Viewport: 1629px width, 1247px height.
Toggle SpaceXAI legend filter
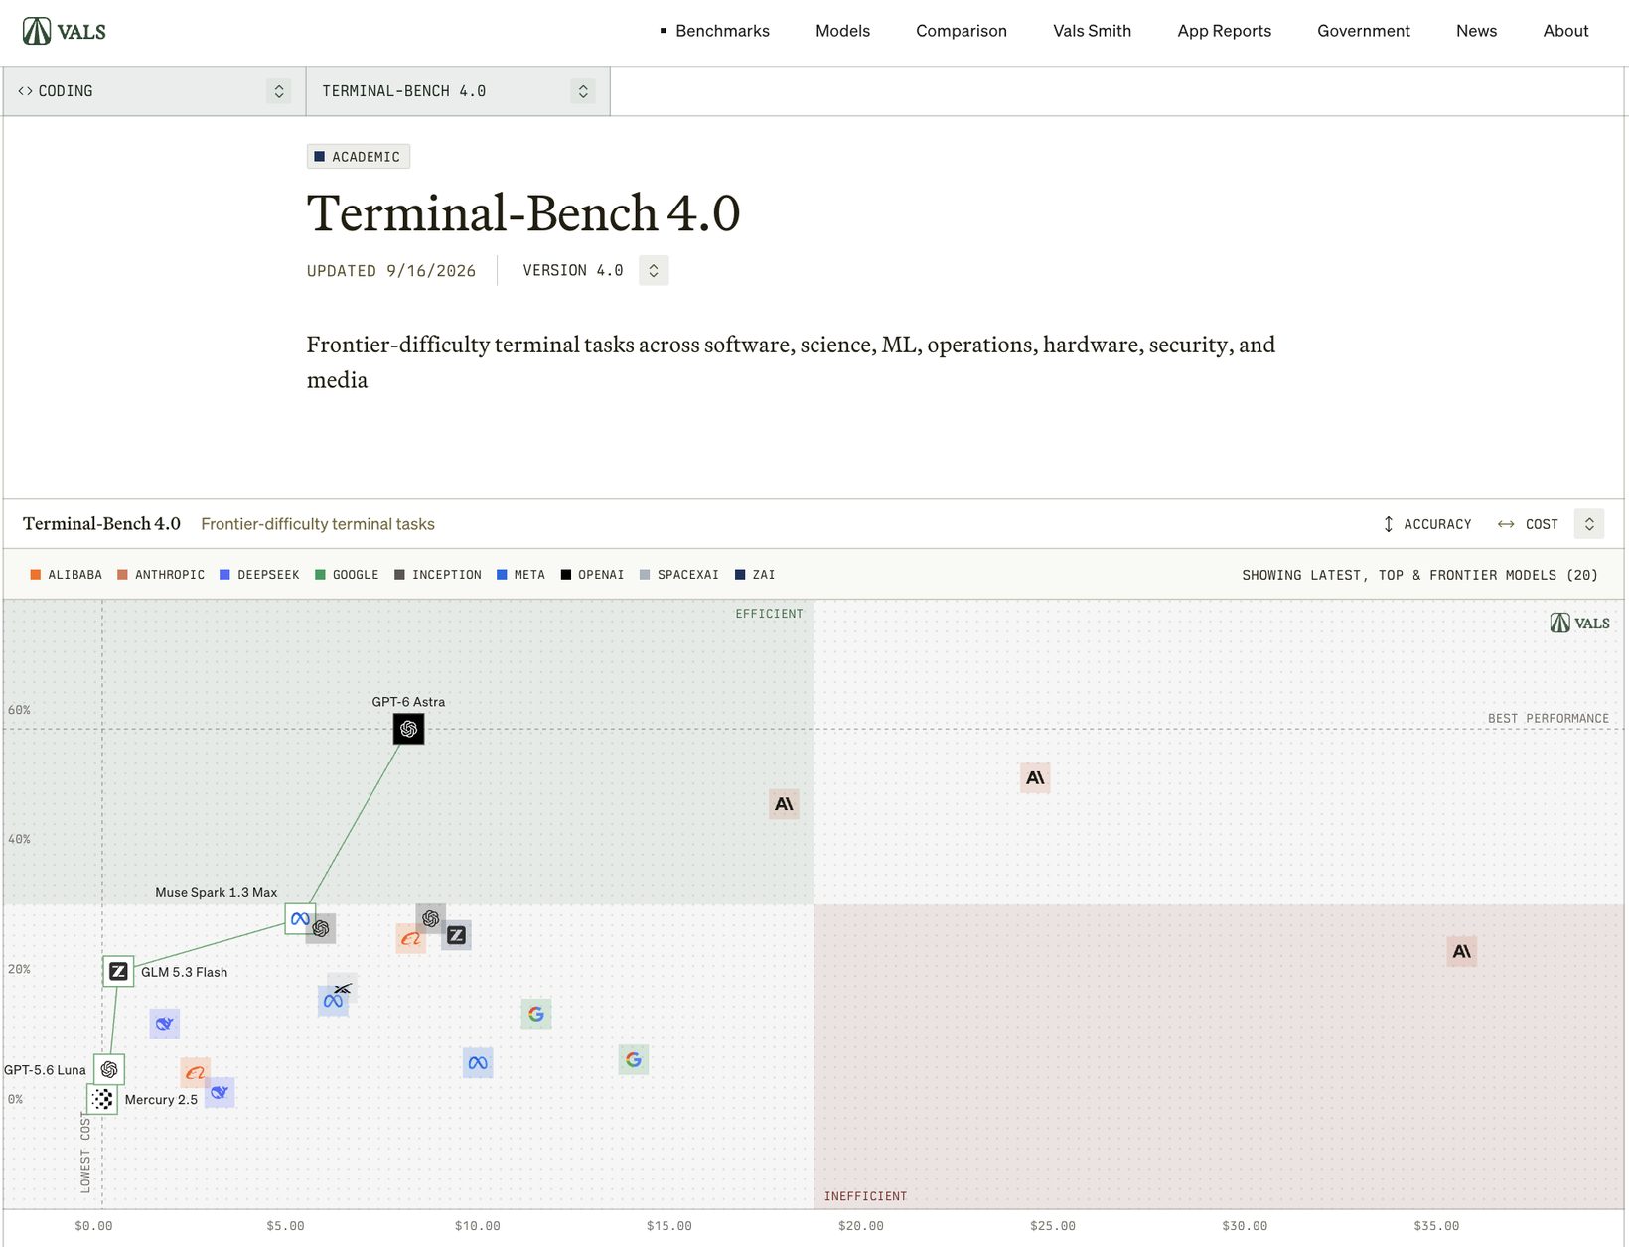point(679,575)
